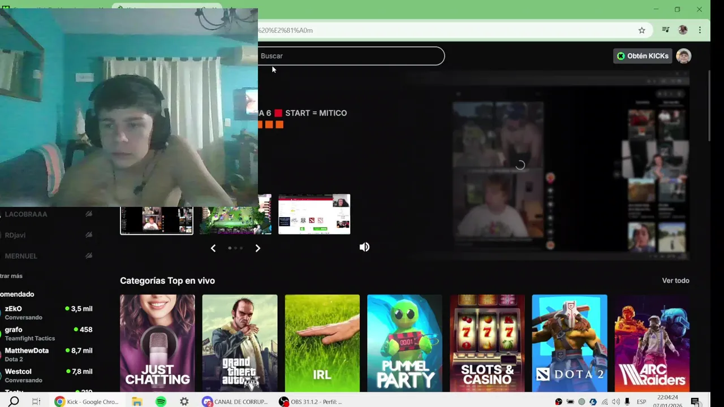Bookmark this page with the star icon
The width and height of the screenshot is (724, 407).
click(641, 31)
